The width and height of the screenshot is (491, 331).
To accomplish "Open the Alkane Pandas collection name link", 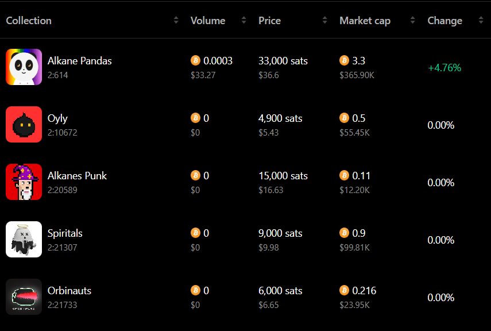I will [x=80, y=61].
